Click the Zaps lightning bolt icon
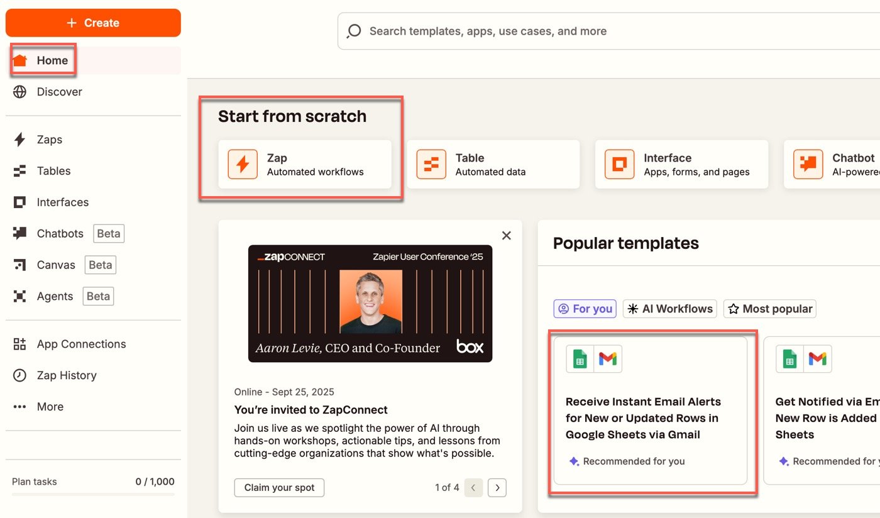Screen dimensions: 880x518 (x=20, y=140)
